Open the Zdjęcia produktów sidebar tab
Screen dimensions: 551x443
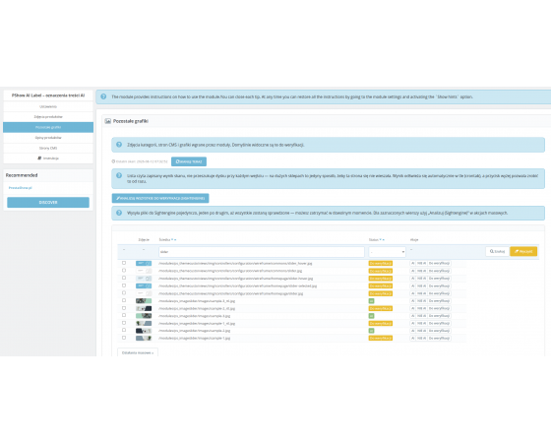48,117
